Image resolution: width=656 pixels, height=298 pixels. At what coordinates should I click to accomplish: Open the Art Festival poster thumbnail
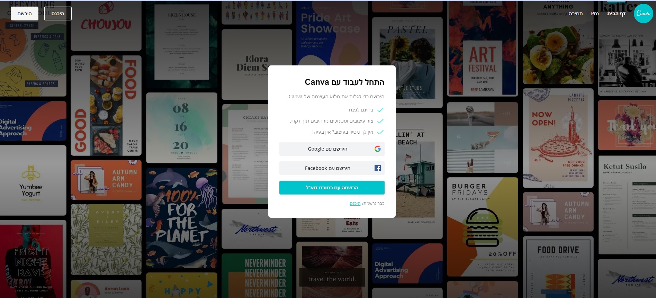483,48
